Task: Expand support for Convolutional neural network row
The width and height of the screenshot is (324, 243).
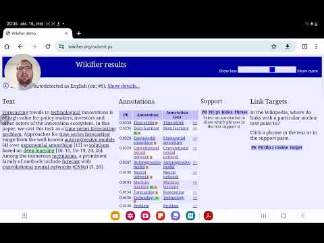Action: [195, 148]
